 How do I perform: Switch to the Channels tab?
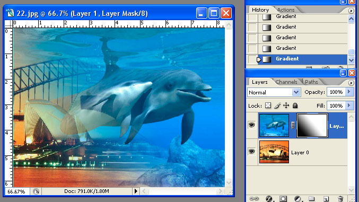(x=286, y=82)
